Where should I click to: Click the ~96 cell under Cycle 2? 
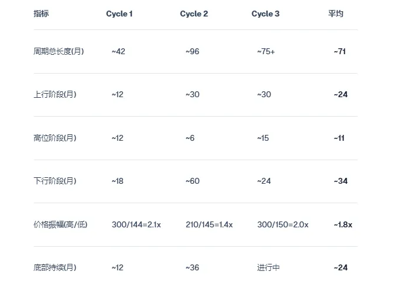tap(193, 51)
